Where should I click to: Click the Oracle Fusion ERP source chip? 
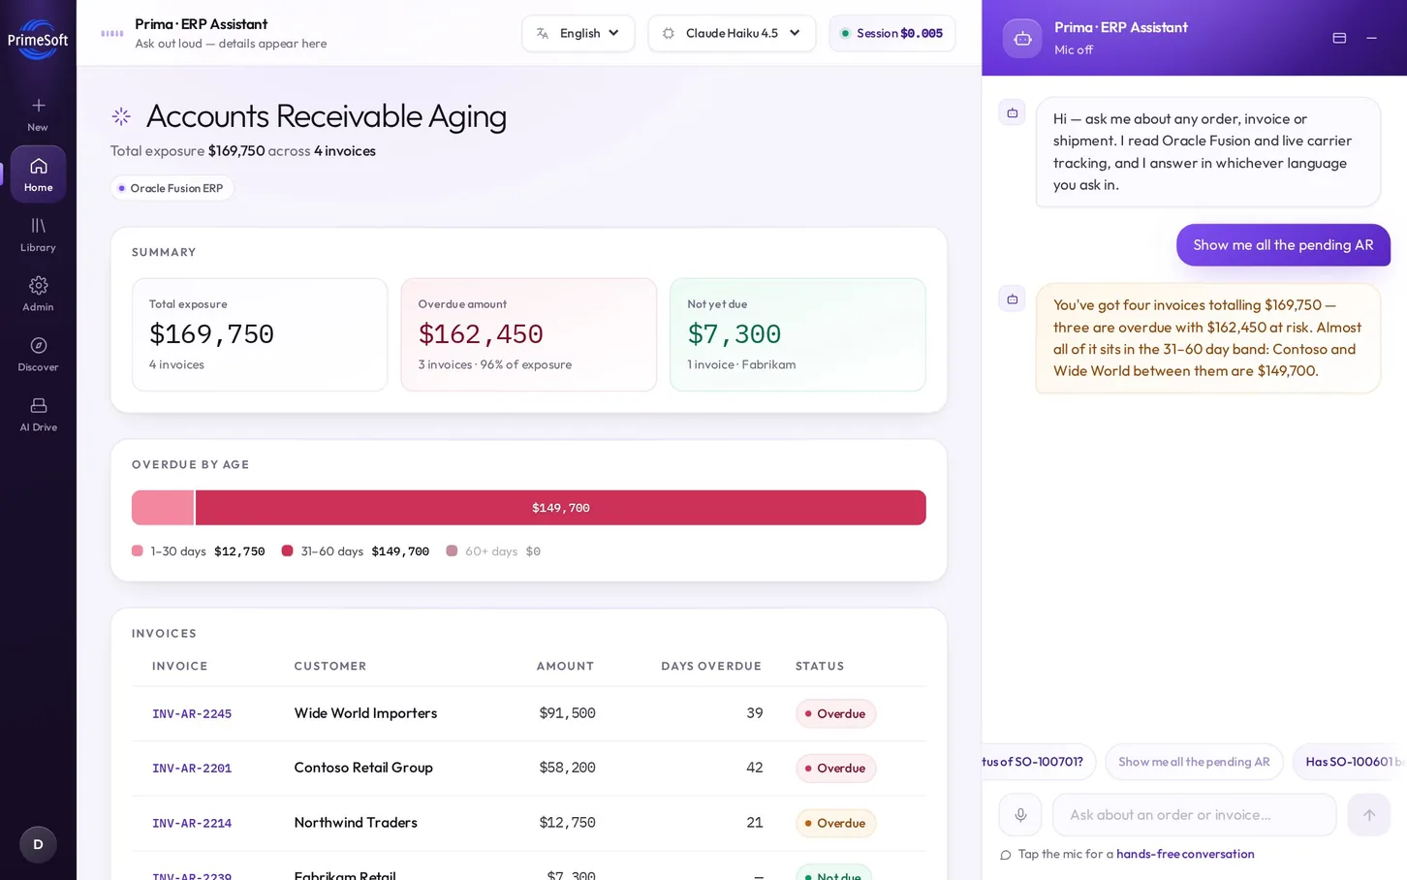(172, 188)
